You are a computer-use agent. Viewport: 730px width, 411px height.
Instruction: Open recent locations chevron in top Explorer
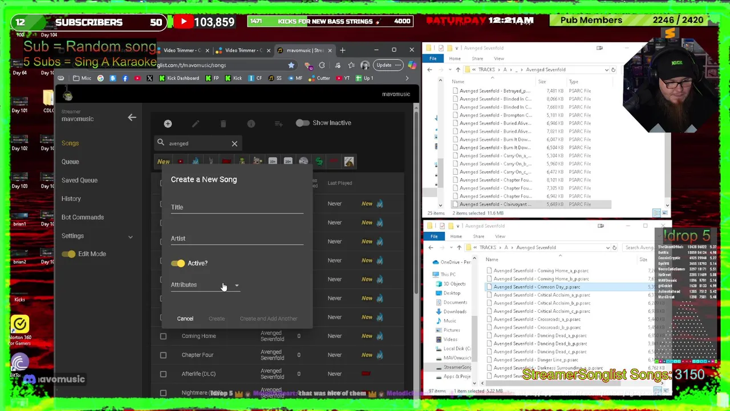[x=449, y=70]
